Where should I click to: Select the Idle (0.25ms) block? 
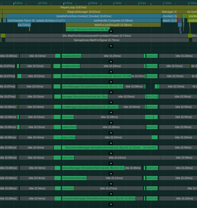pyautogui.click(x=112, y=56)
